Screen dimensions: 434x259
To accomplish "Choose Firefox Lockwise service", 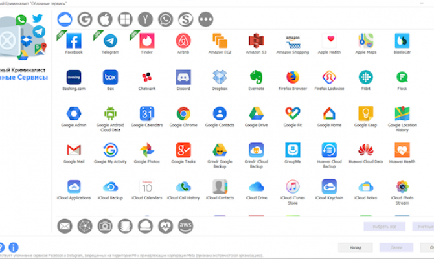I will 329,77.
